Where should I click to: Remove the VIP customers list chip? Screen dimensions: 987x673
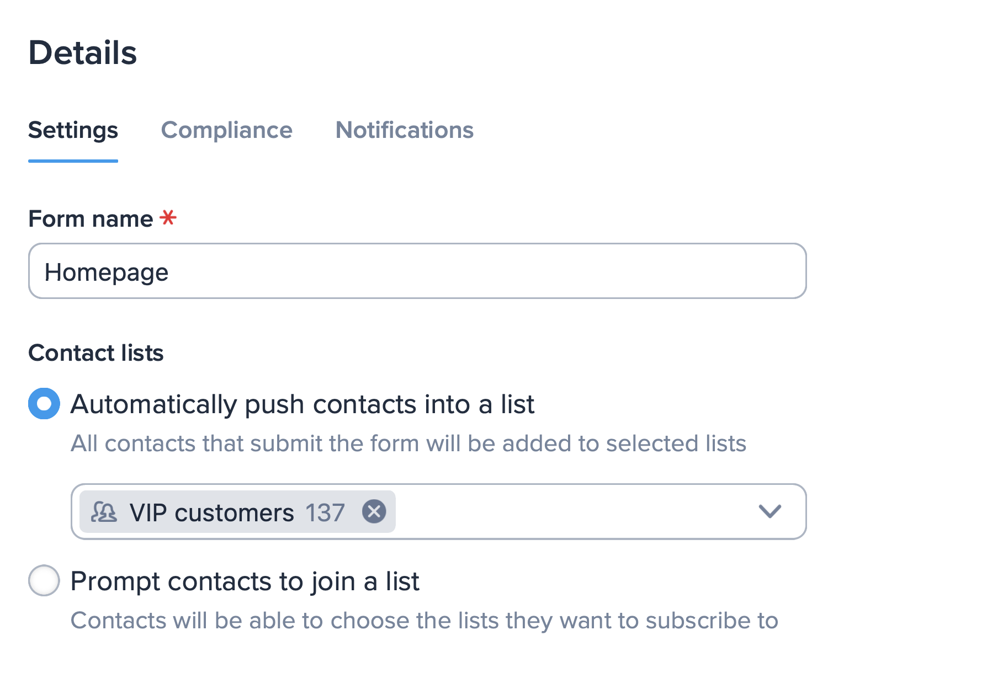(x=374, y=511)
